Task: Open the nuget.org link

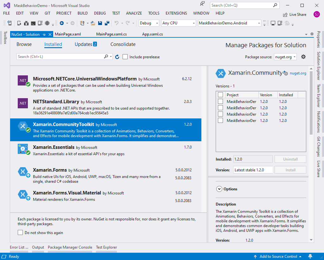Action: coord(298,73)
